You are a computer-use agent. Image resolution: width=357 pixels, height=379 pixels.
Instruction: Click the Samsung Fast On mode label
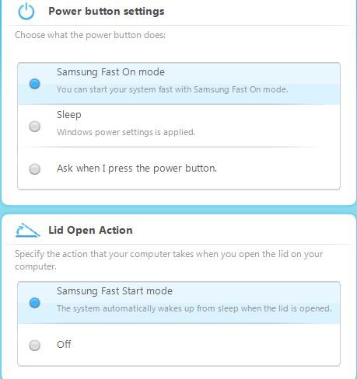pos(110,72)
